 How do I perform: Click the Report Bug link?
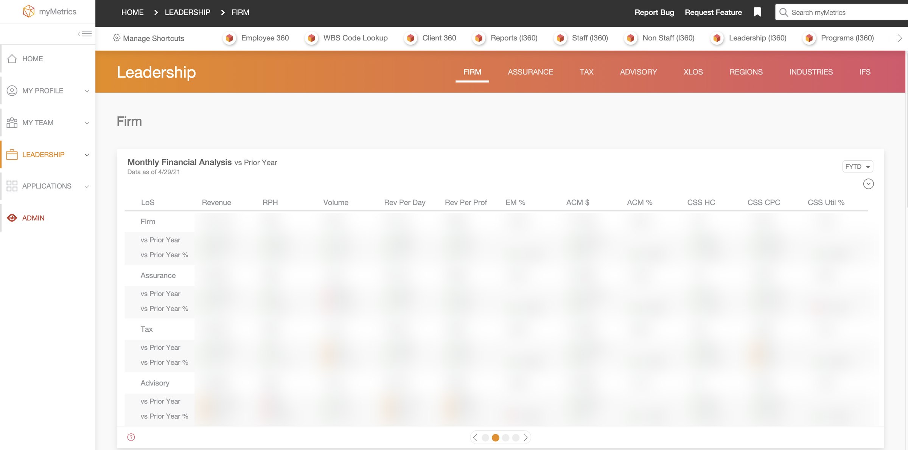[x=654, y=12]
